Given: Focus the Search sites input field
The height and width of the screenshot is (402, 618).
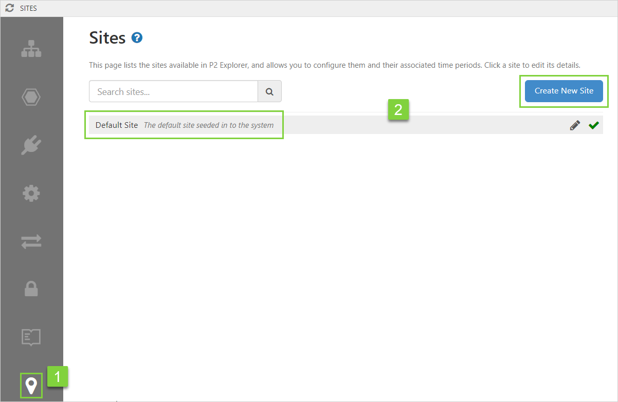Looking at the screenshot, I should [173, 91].
